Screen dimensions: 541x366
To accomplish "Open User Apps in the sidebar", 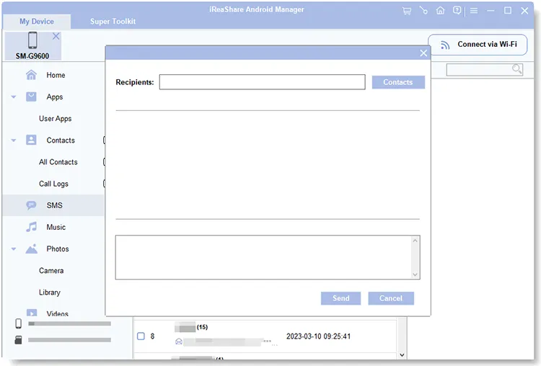I will (56, 119).
